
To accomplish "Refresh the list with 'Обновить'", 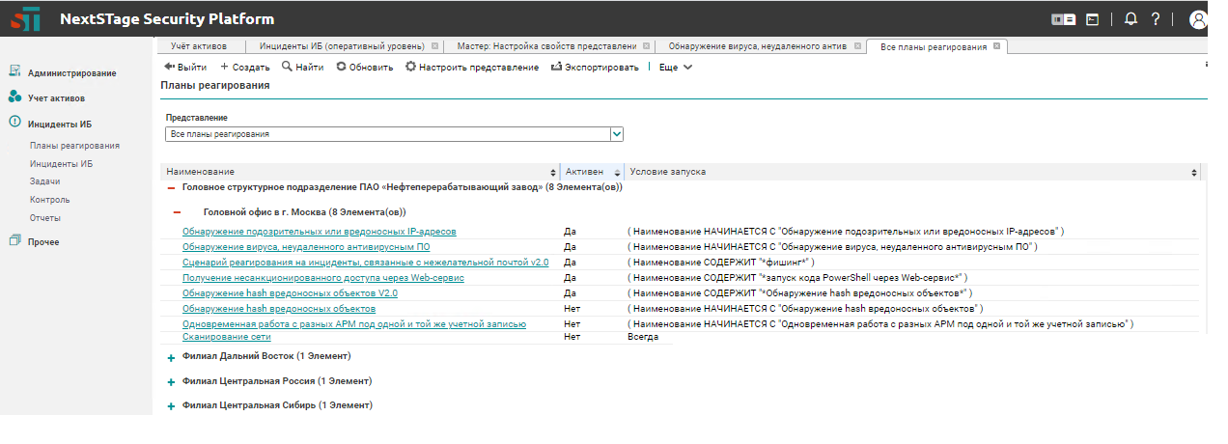I will [365, 67].
